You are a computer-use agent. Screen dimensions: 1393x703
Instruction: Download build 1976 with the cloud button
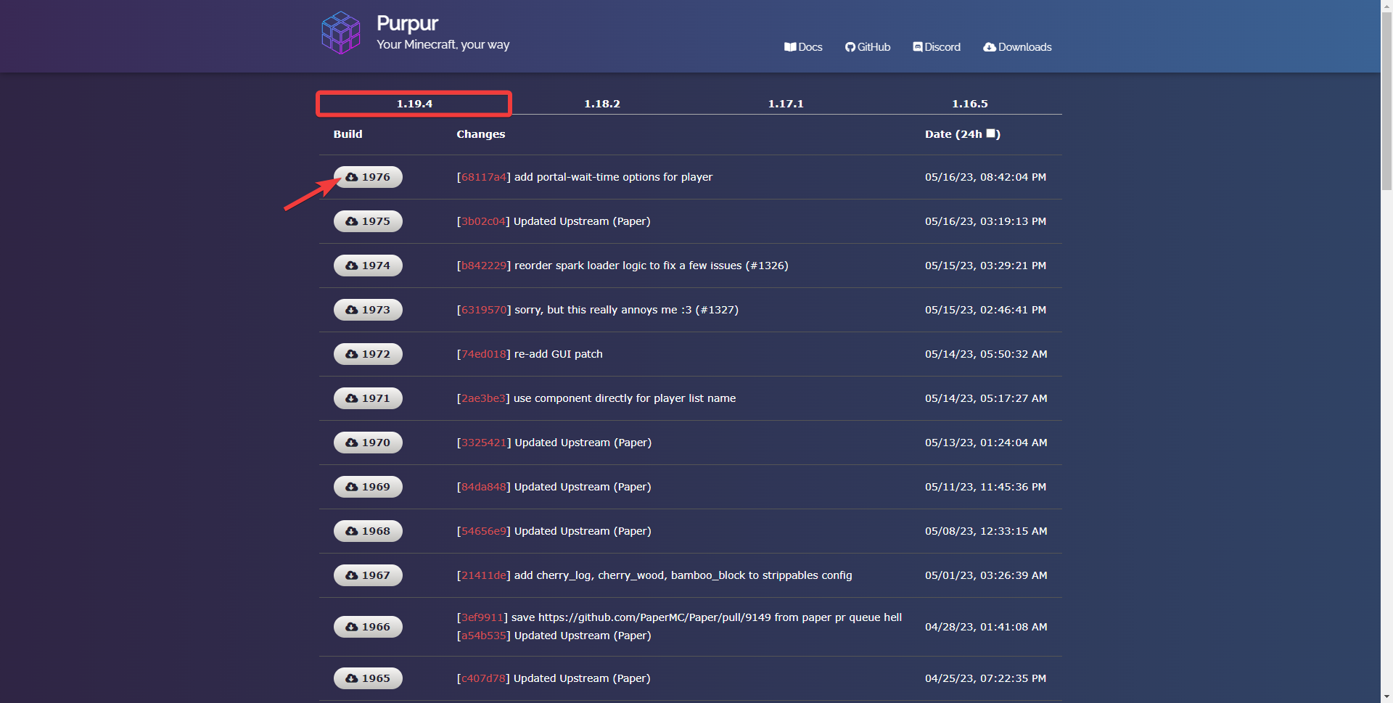pyautogui.click(x=368, y=177)
